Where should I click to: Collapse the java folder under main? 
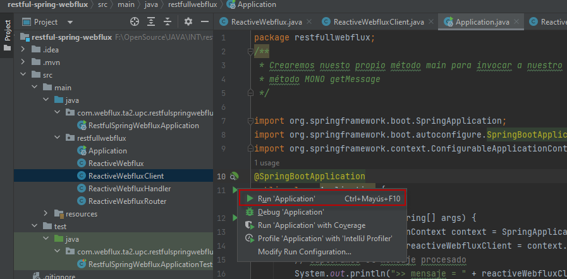click(46, 100)
